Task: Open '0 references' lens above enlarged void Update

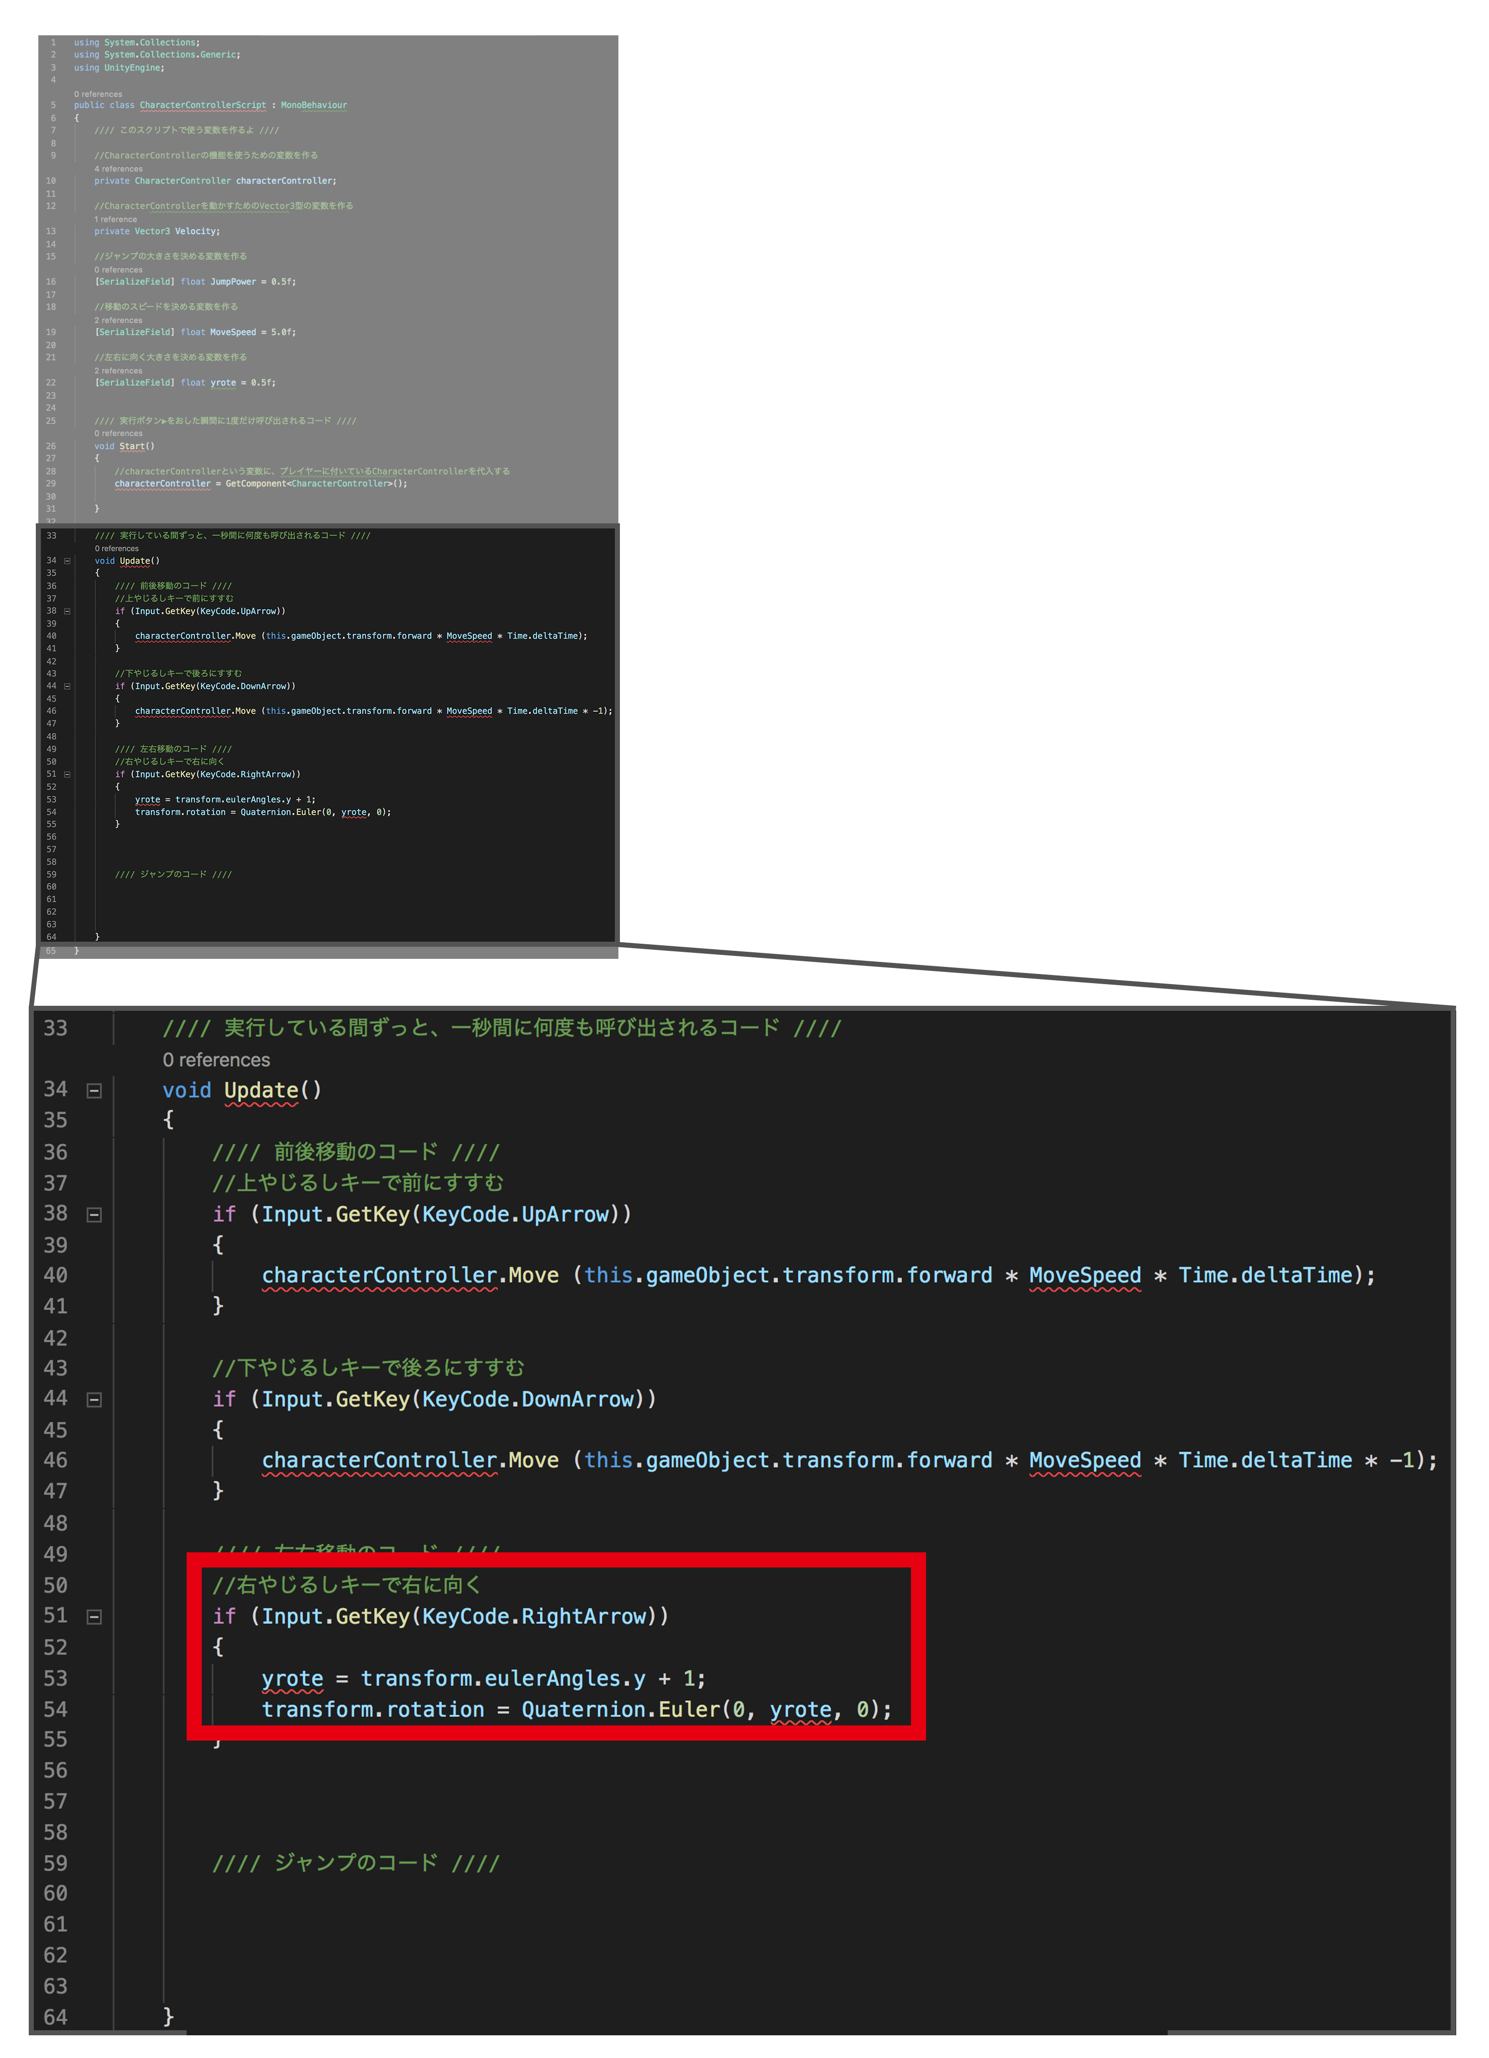Action: tap(216, 1060)
